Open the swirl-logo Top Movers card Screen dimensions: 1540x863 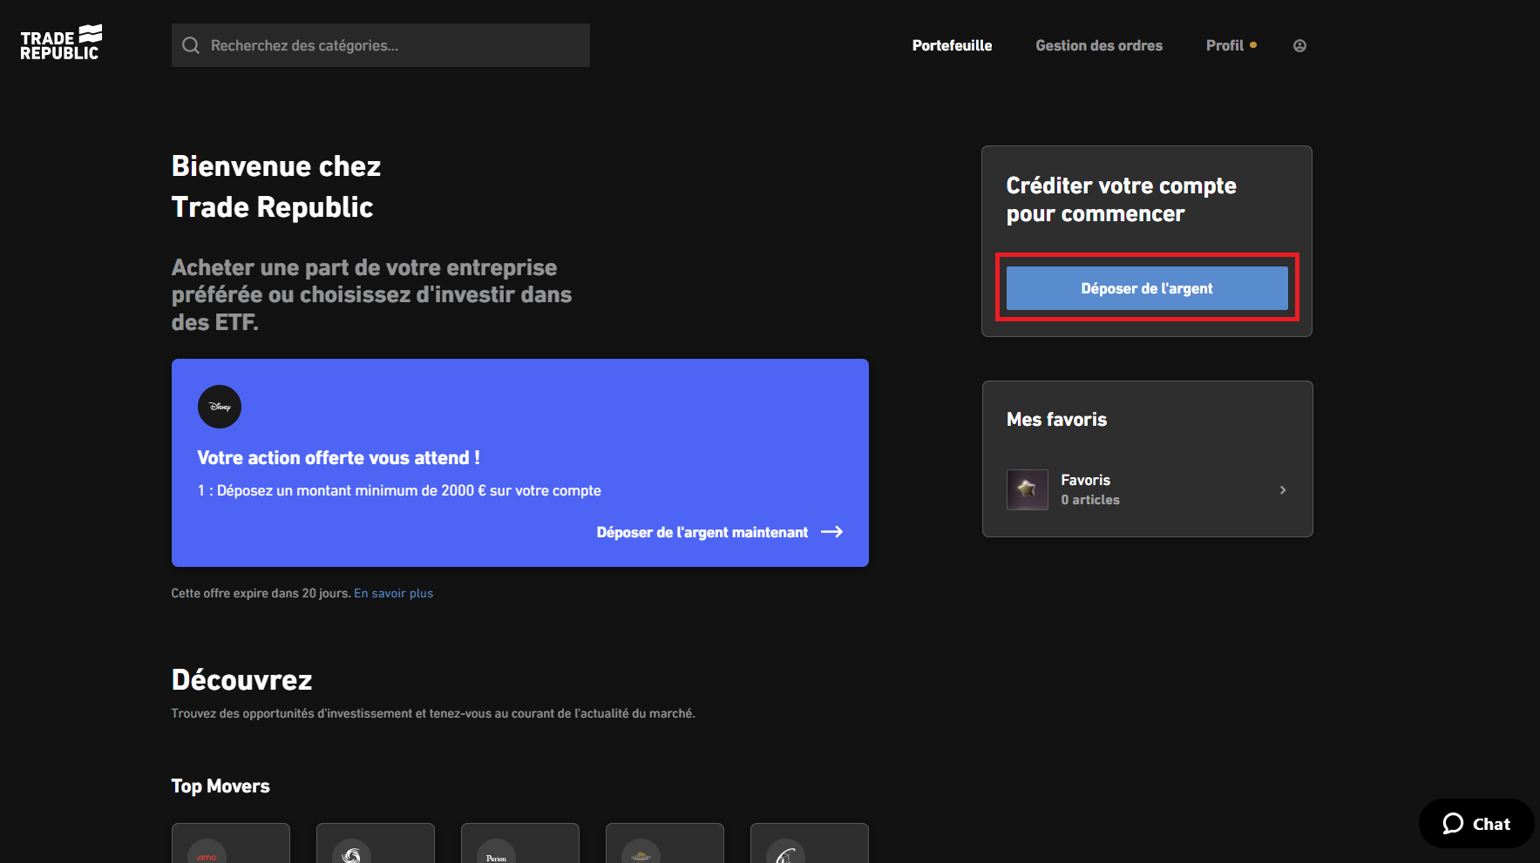(x=376, y=843)
